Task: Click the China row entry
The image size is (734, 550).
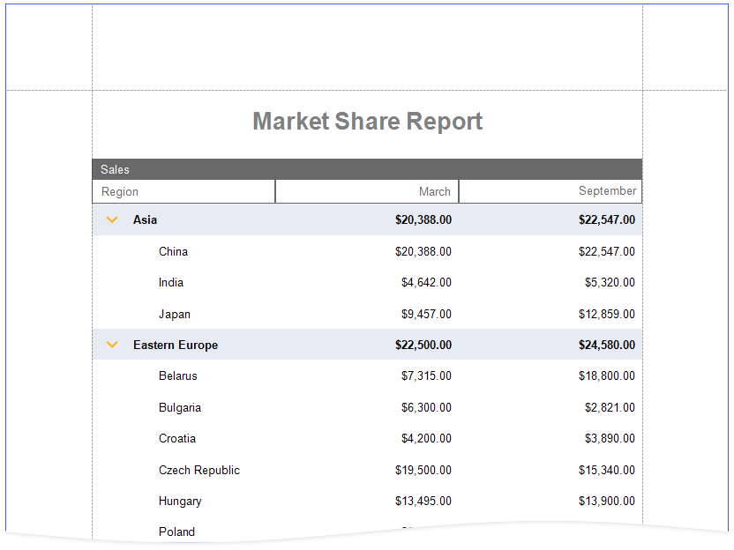Action: tap(174, 251)
